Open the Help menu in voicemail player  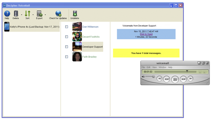click(170, 67)
